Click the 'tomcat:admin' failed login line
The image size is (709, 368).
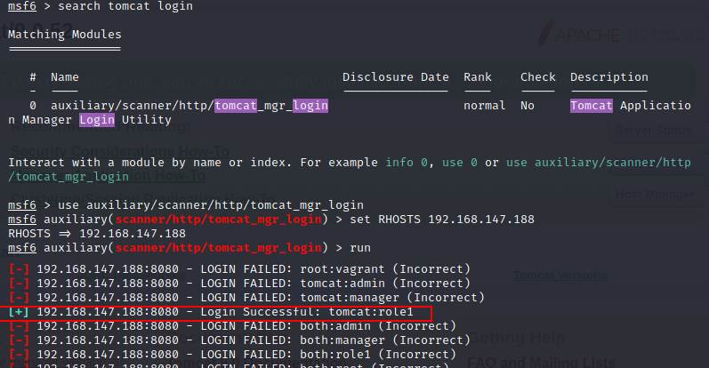click(x=239, y=284)
